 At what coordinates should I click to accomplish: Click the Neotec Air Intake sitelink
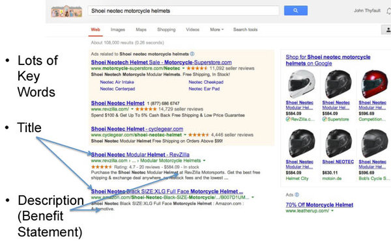(x=117, y=82)
